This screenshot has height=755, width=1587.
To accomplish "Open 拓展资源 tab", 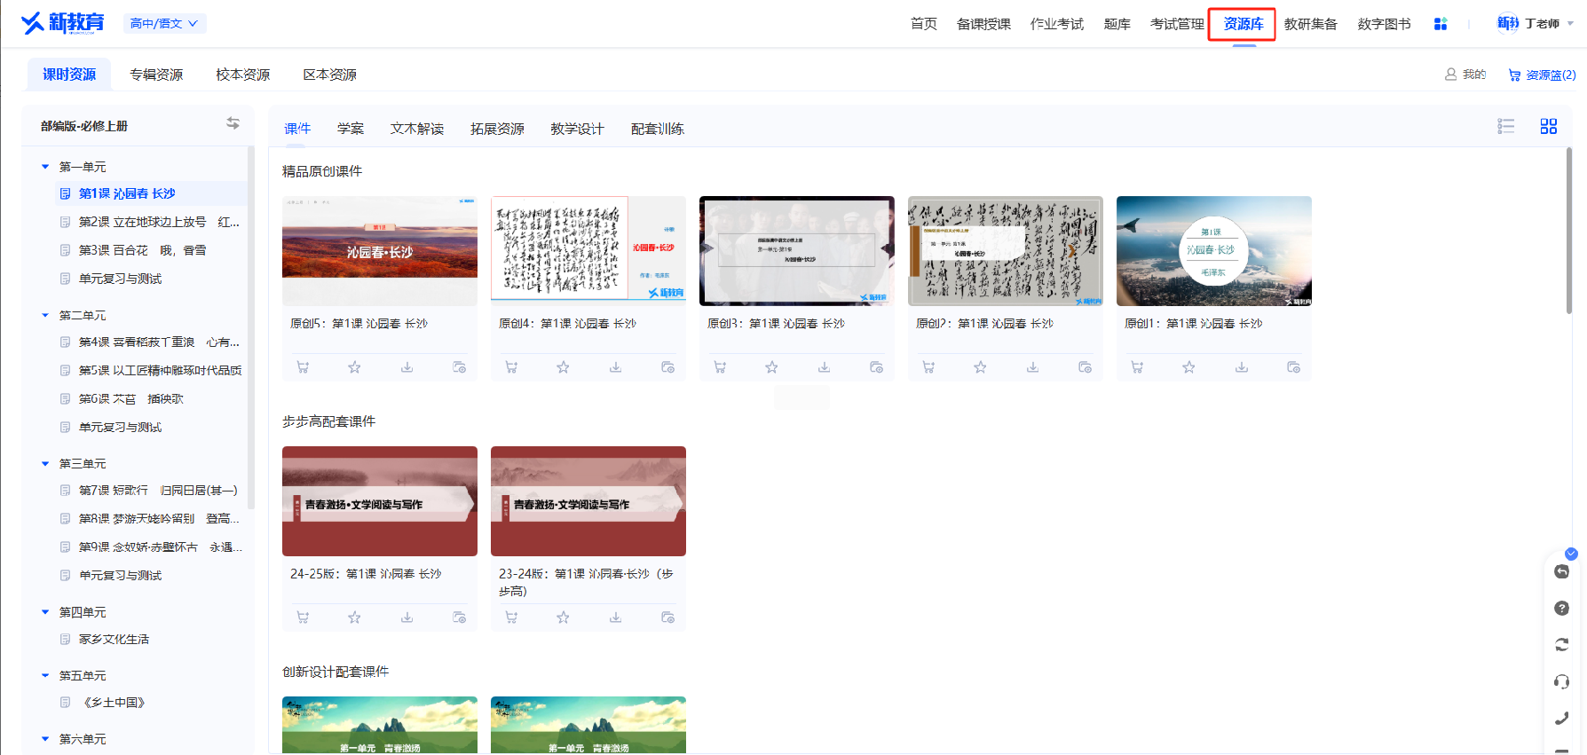I will (x=497, y=129).
